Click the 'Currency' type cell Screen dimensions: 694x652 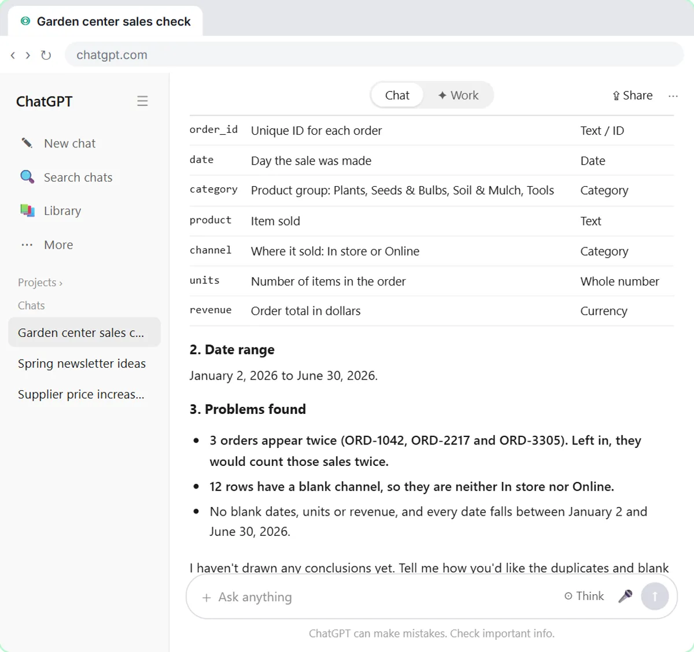tap(604, 311)
